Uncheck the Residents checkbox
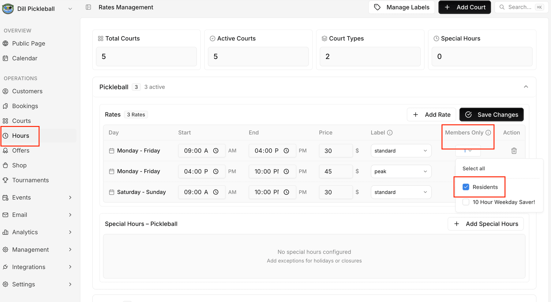 pos(466,187)
